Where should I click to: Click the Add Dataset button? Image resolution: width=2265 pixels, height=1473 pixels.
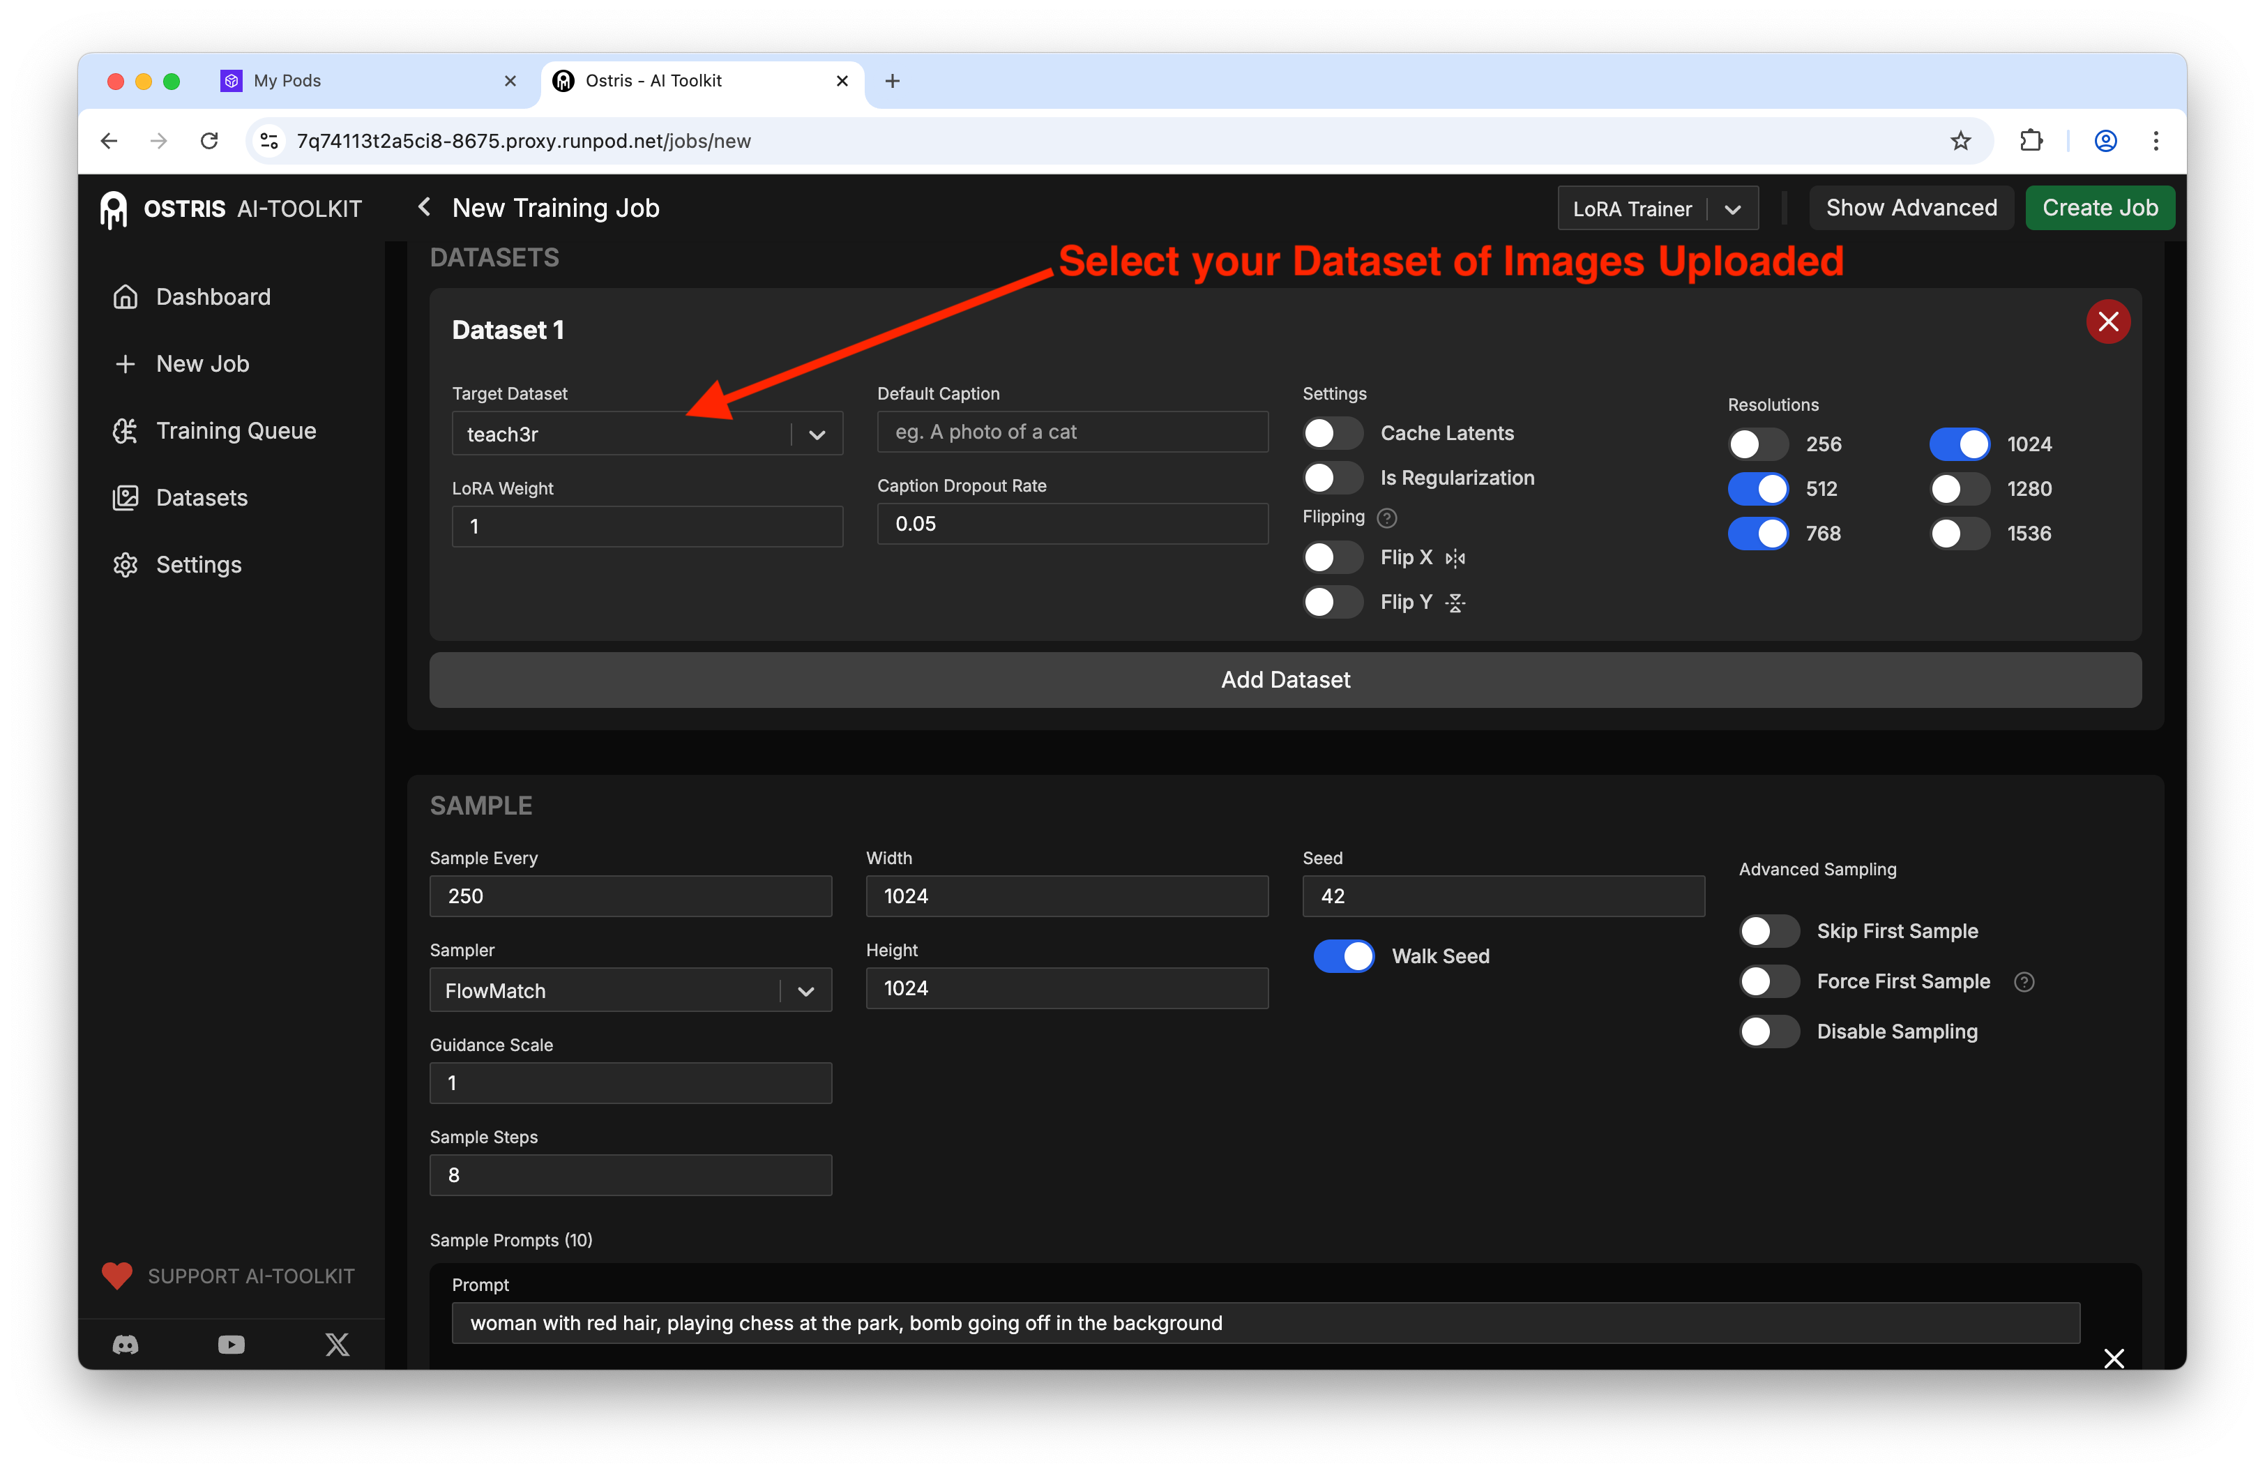[1285, 679]
